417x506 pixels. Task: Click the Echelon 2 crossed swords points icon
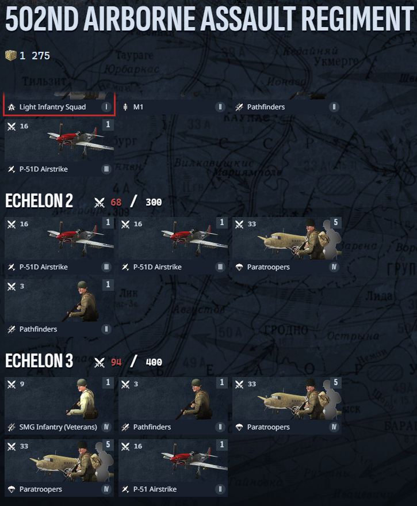pyautogui.click(x=100, y=203)
